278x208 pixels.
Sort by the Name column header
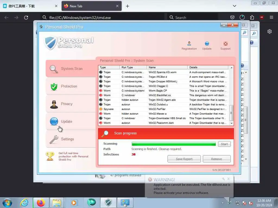[167, 67]
